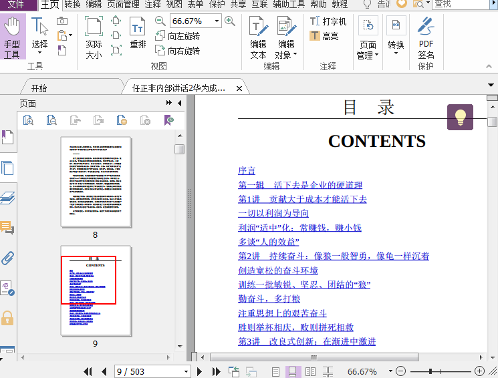Click the minus button of zoom slider
The height and width of the screenshot is (378, 498).
click(401, 371)
